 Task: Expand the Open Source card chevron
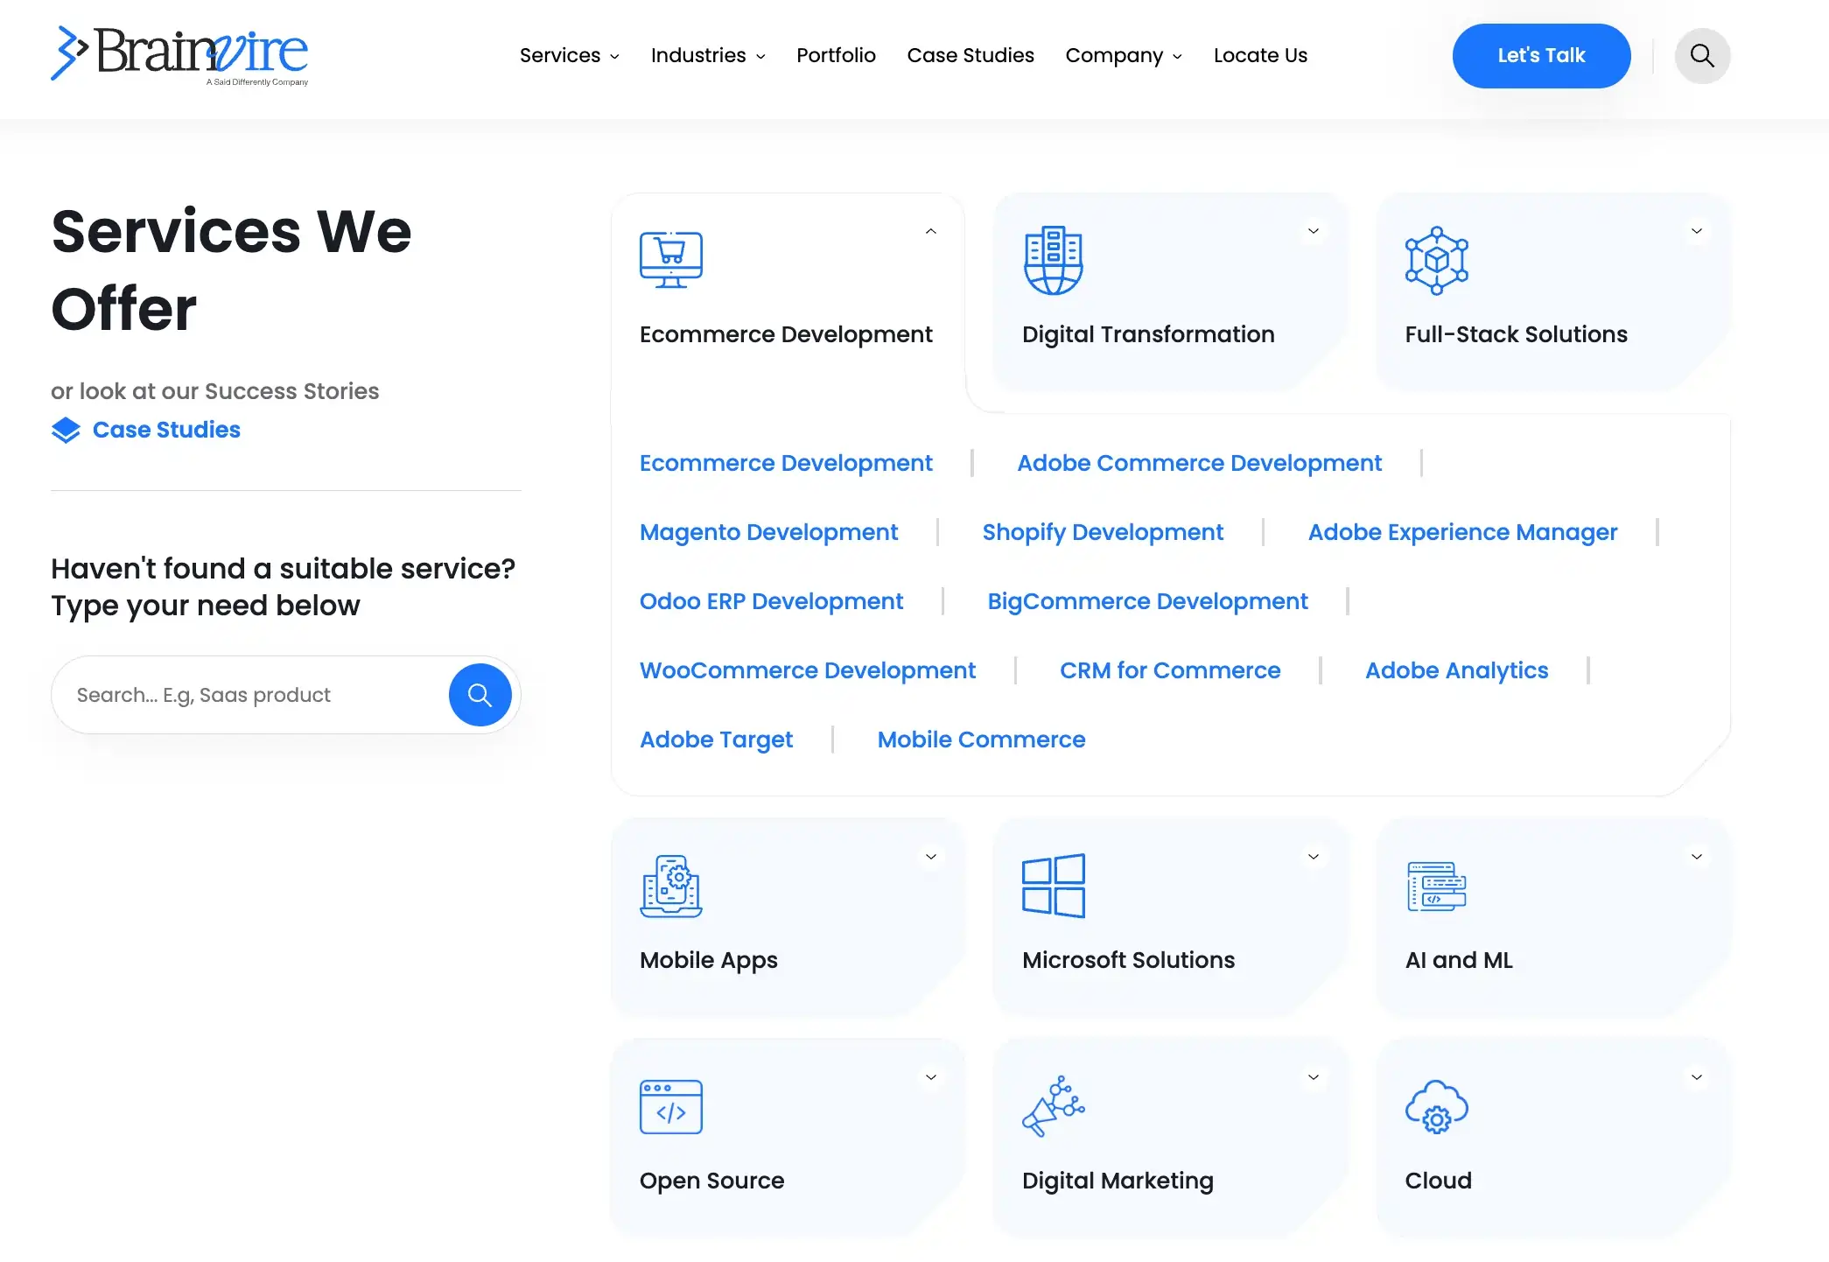tap(931, 1077)
